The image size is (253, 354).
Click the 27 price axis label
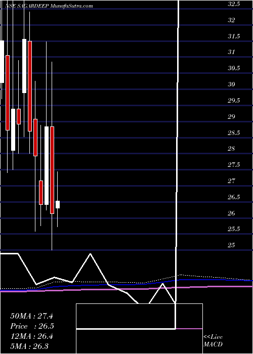231,181
